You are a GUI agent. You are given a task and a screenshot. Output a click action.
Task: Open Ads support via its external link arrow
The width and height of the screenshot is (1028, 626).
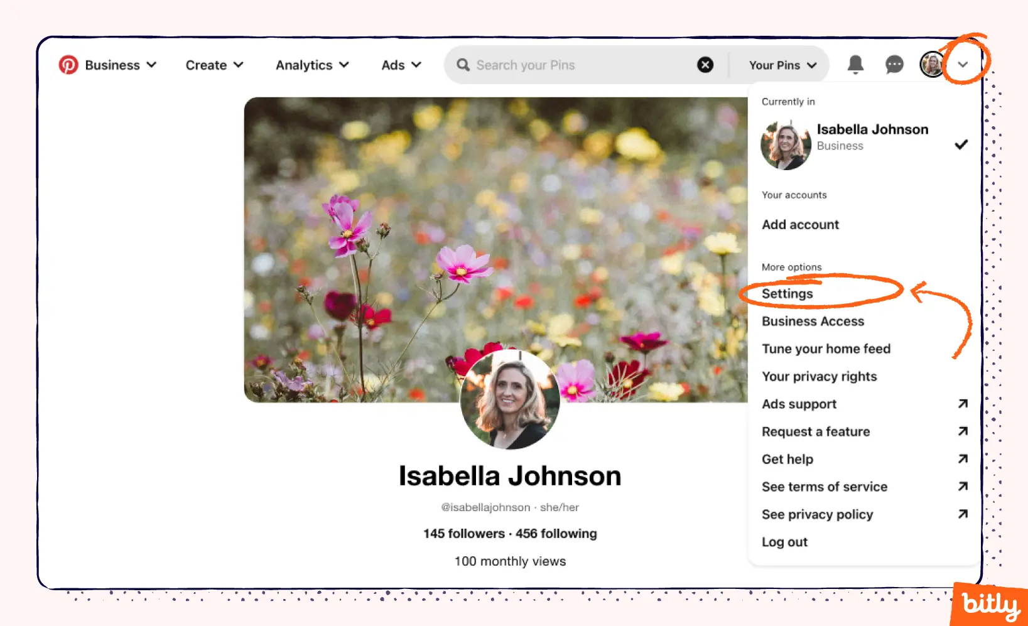click(962, 404)
